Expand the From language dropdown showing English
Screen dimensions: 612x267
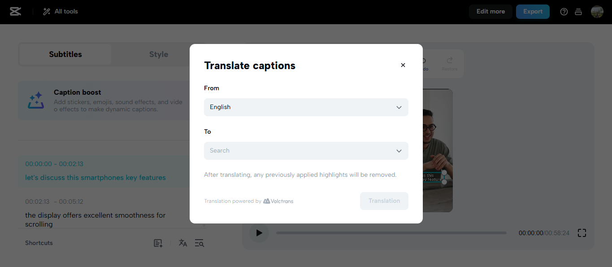[306, 107]
